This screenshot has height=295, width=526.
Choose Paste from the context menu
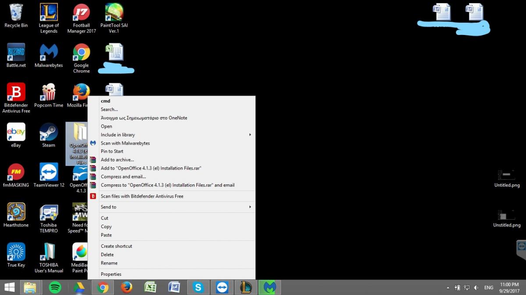tap(171, 235)
